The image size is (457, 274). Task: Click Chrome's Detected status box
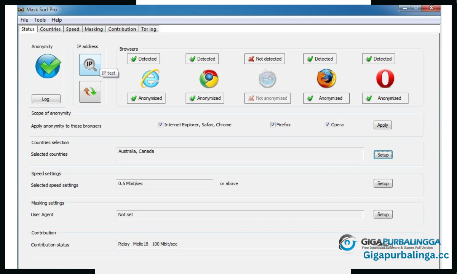[202, 59]
